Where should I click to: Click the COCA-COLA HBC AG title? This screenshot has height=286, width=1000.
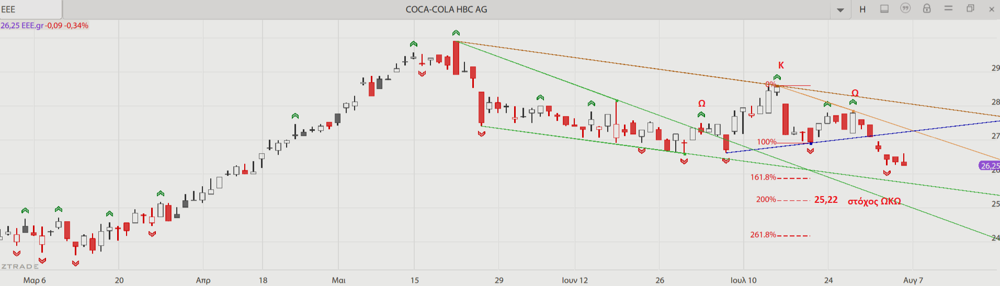click(x=446, y=9)
